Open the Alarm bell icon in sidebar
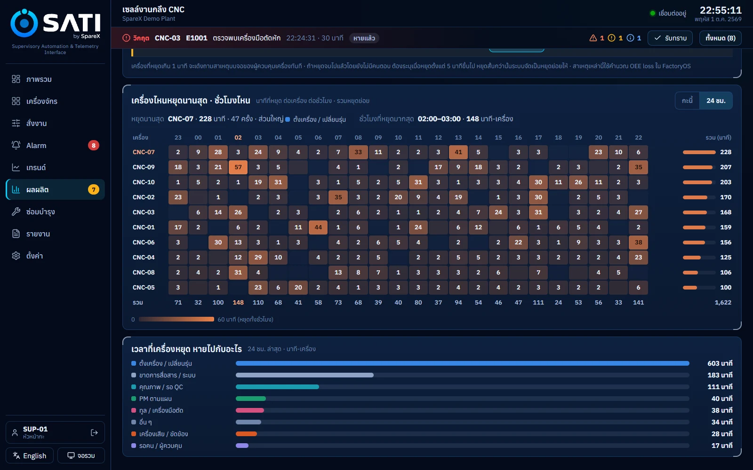The height and width of the screenshot is (470, 753). click(x=16, y=145)
